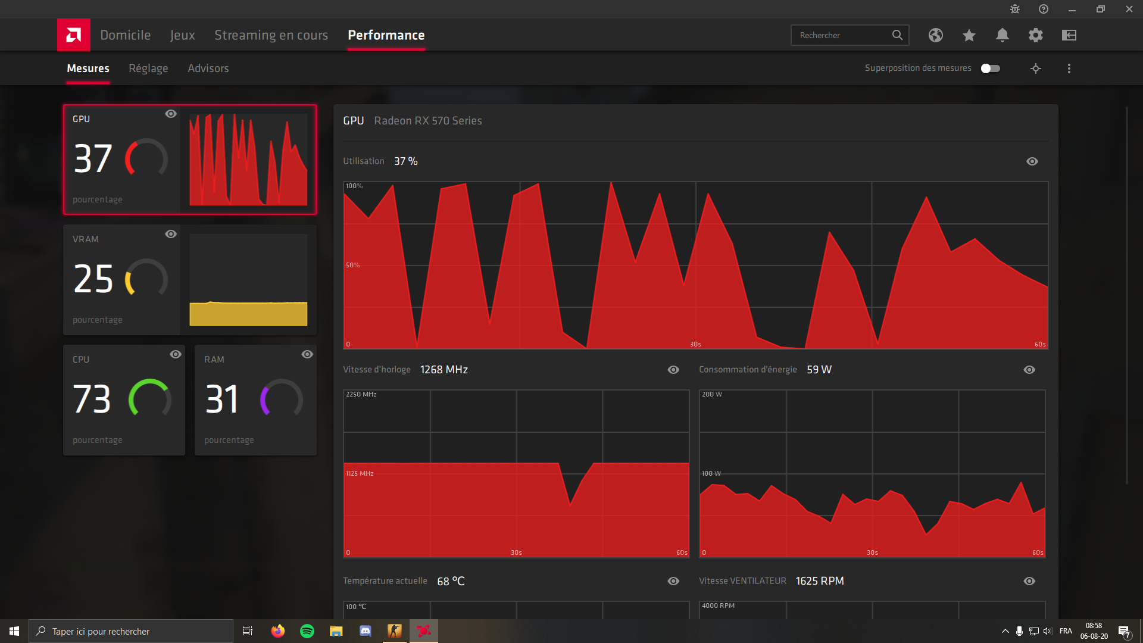1143x643 pixels.
Task: Open the Windows Start menu
Action: pyautogui.click(x=14, y=631)
